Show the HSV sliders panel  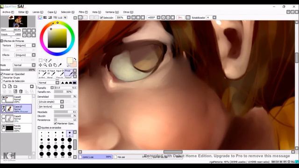[x=50, y=18]
